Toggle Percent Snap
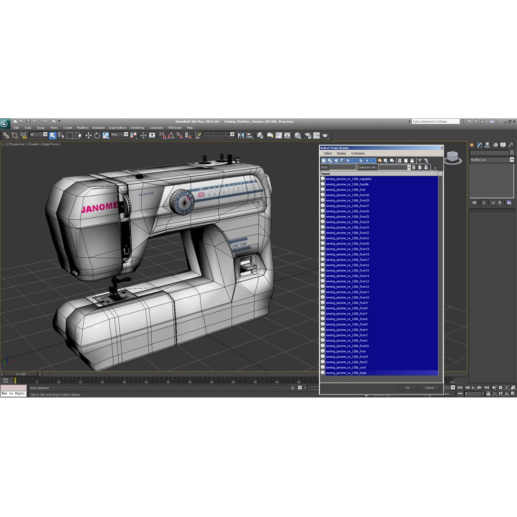The image size is (517, 517). (x=180, y=135)
